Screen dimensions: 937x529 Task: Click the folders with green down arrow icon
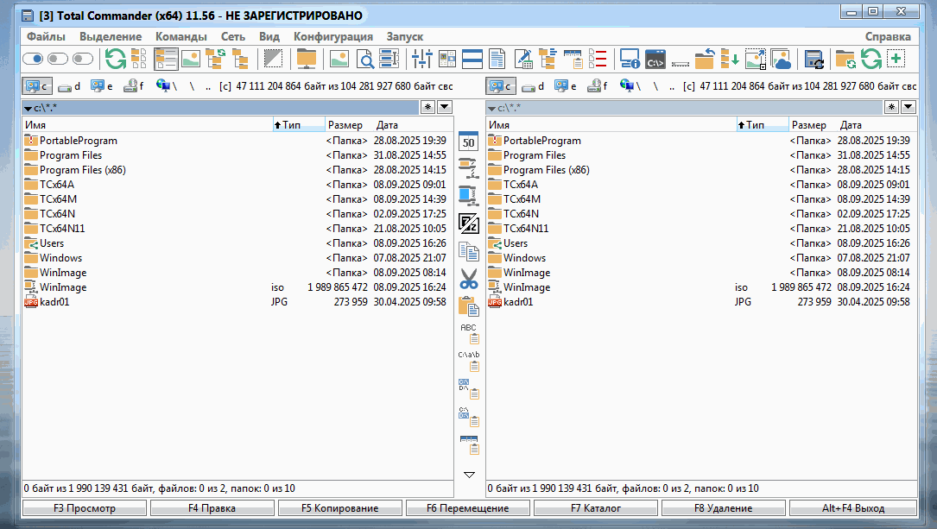point(729,59)
